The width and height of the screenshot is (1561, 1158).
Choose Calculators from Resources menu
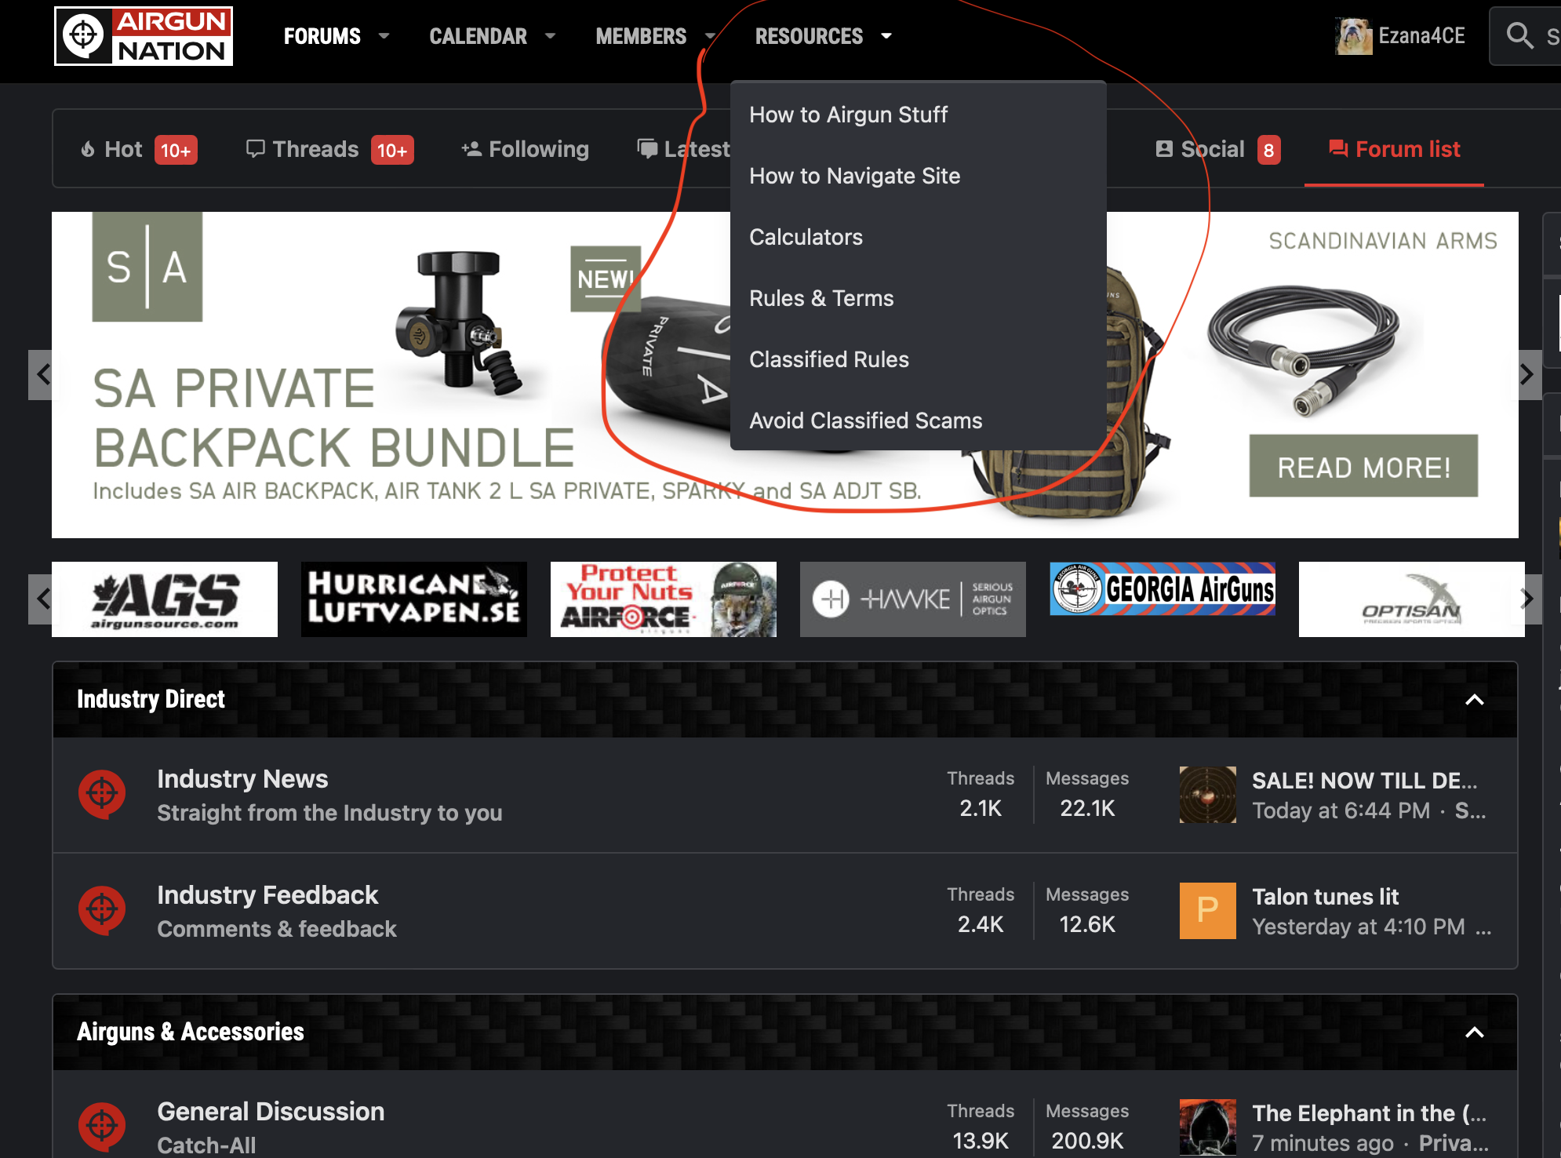click(x=919, y=237)
